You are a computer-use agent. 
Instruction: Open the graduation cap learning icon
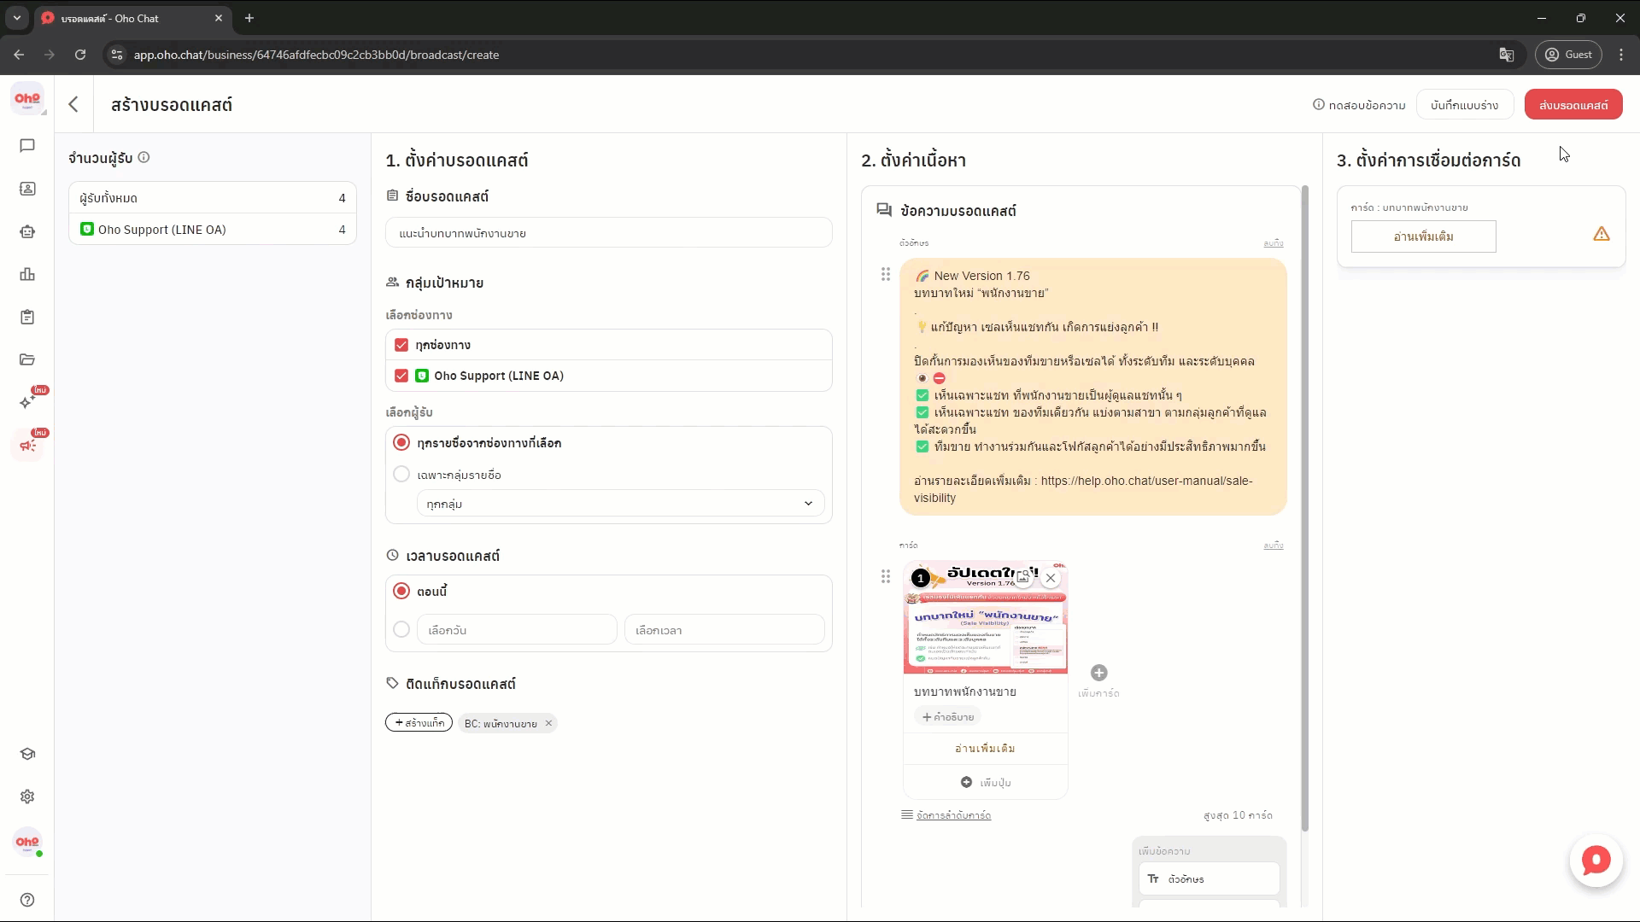point(27,754)
